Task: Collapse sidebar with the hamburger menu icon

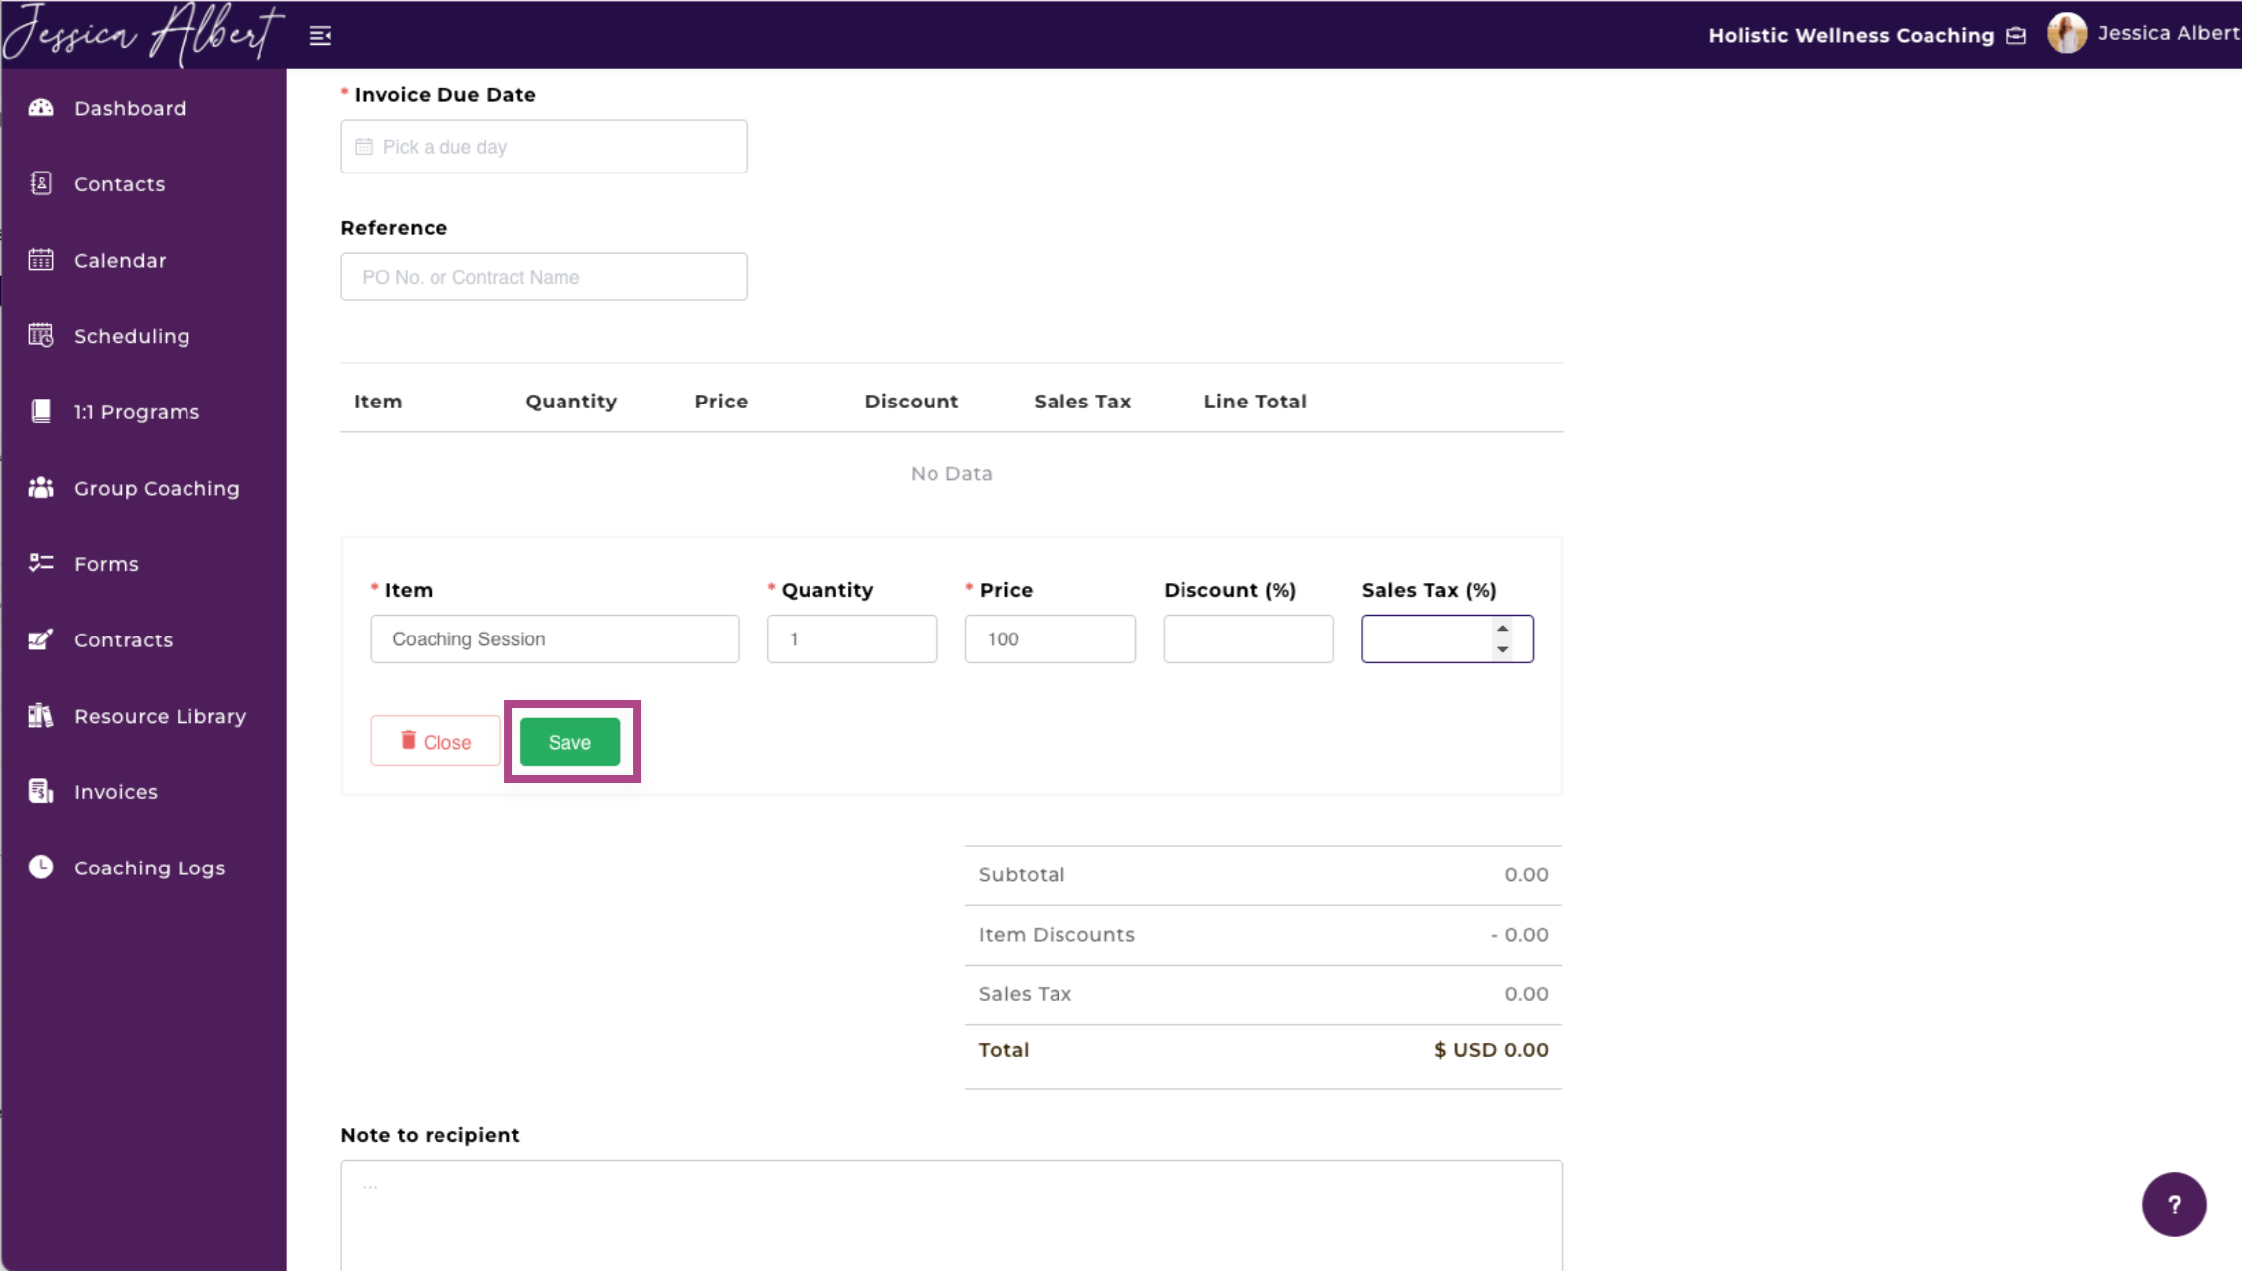Action: tap(320, 36)
